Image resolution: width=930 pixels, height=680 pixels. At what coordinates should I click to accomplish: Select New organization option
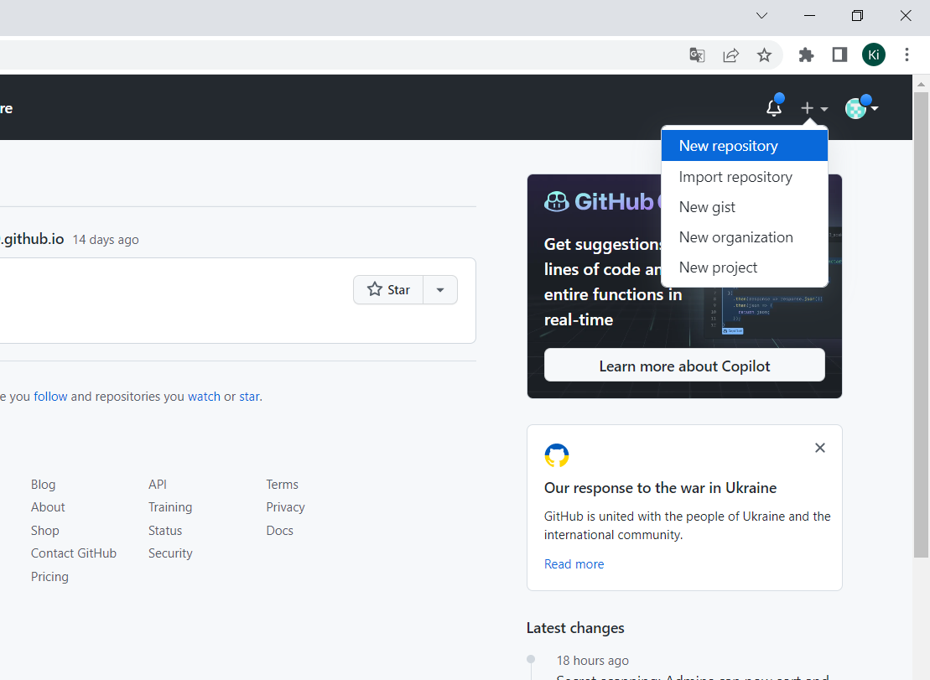735,236
